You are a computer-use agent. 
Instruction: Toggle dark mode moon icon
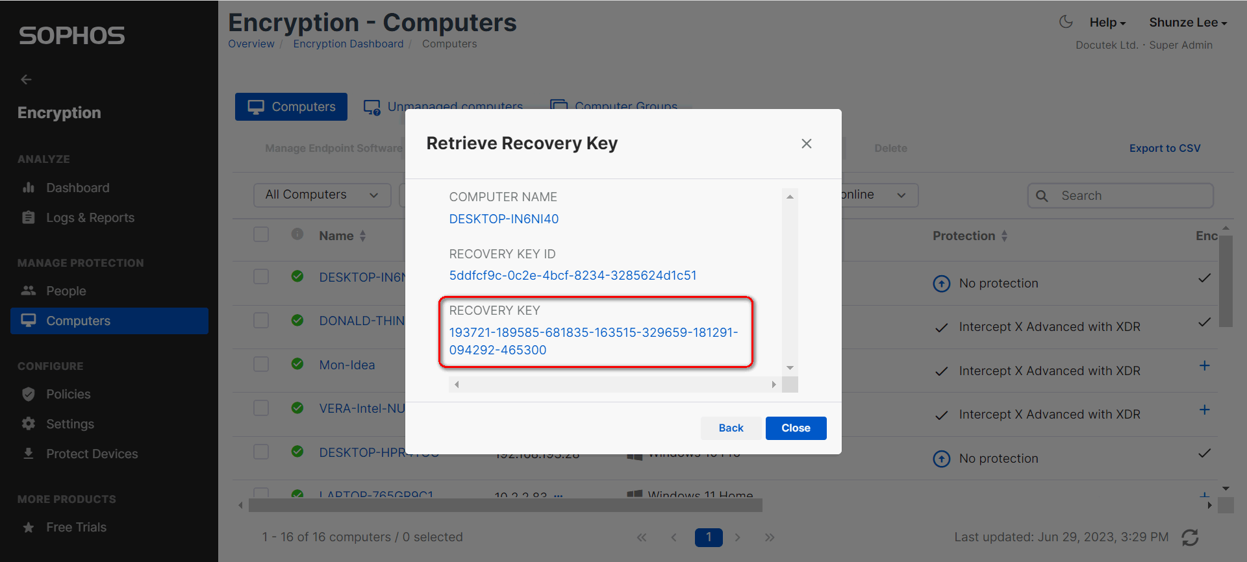(x=1066, y=22)
